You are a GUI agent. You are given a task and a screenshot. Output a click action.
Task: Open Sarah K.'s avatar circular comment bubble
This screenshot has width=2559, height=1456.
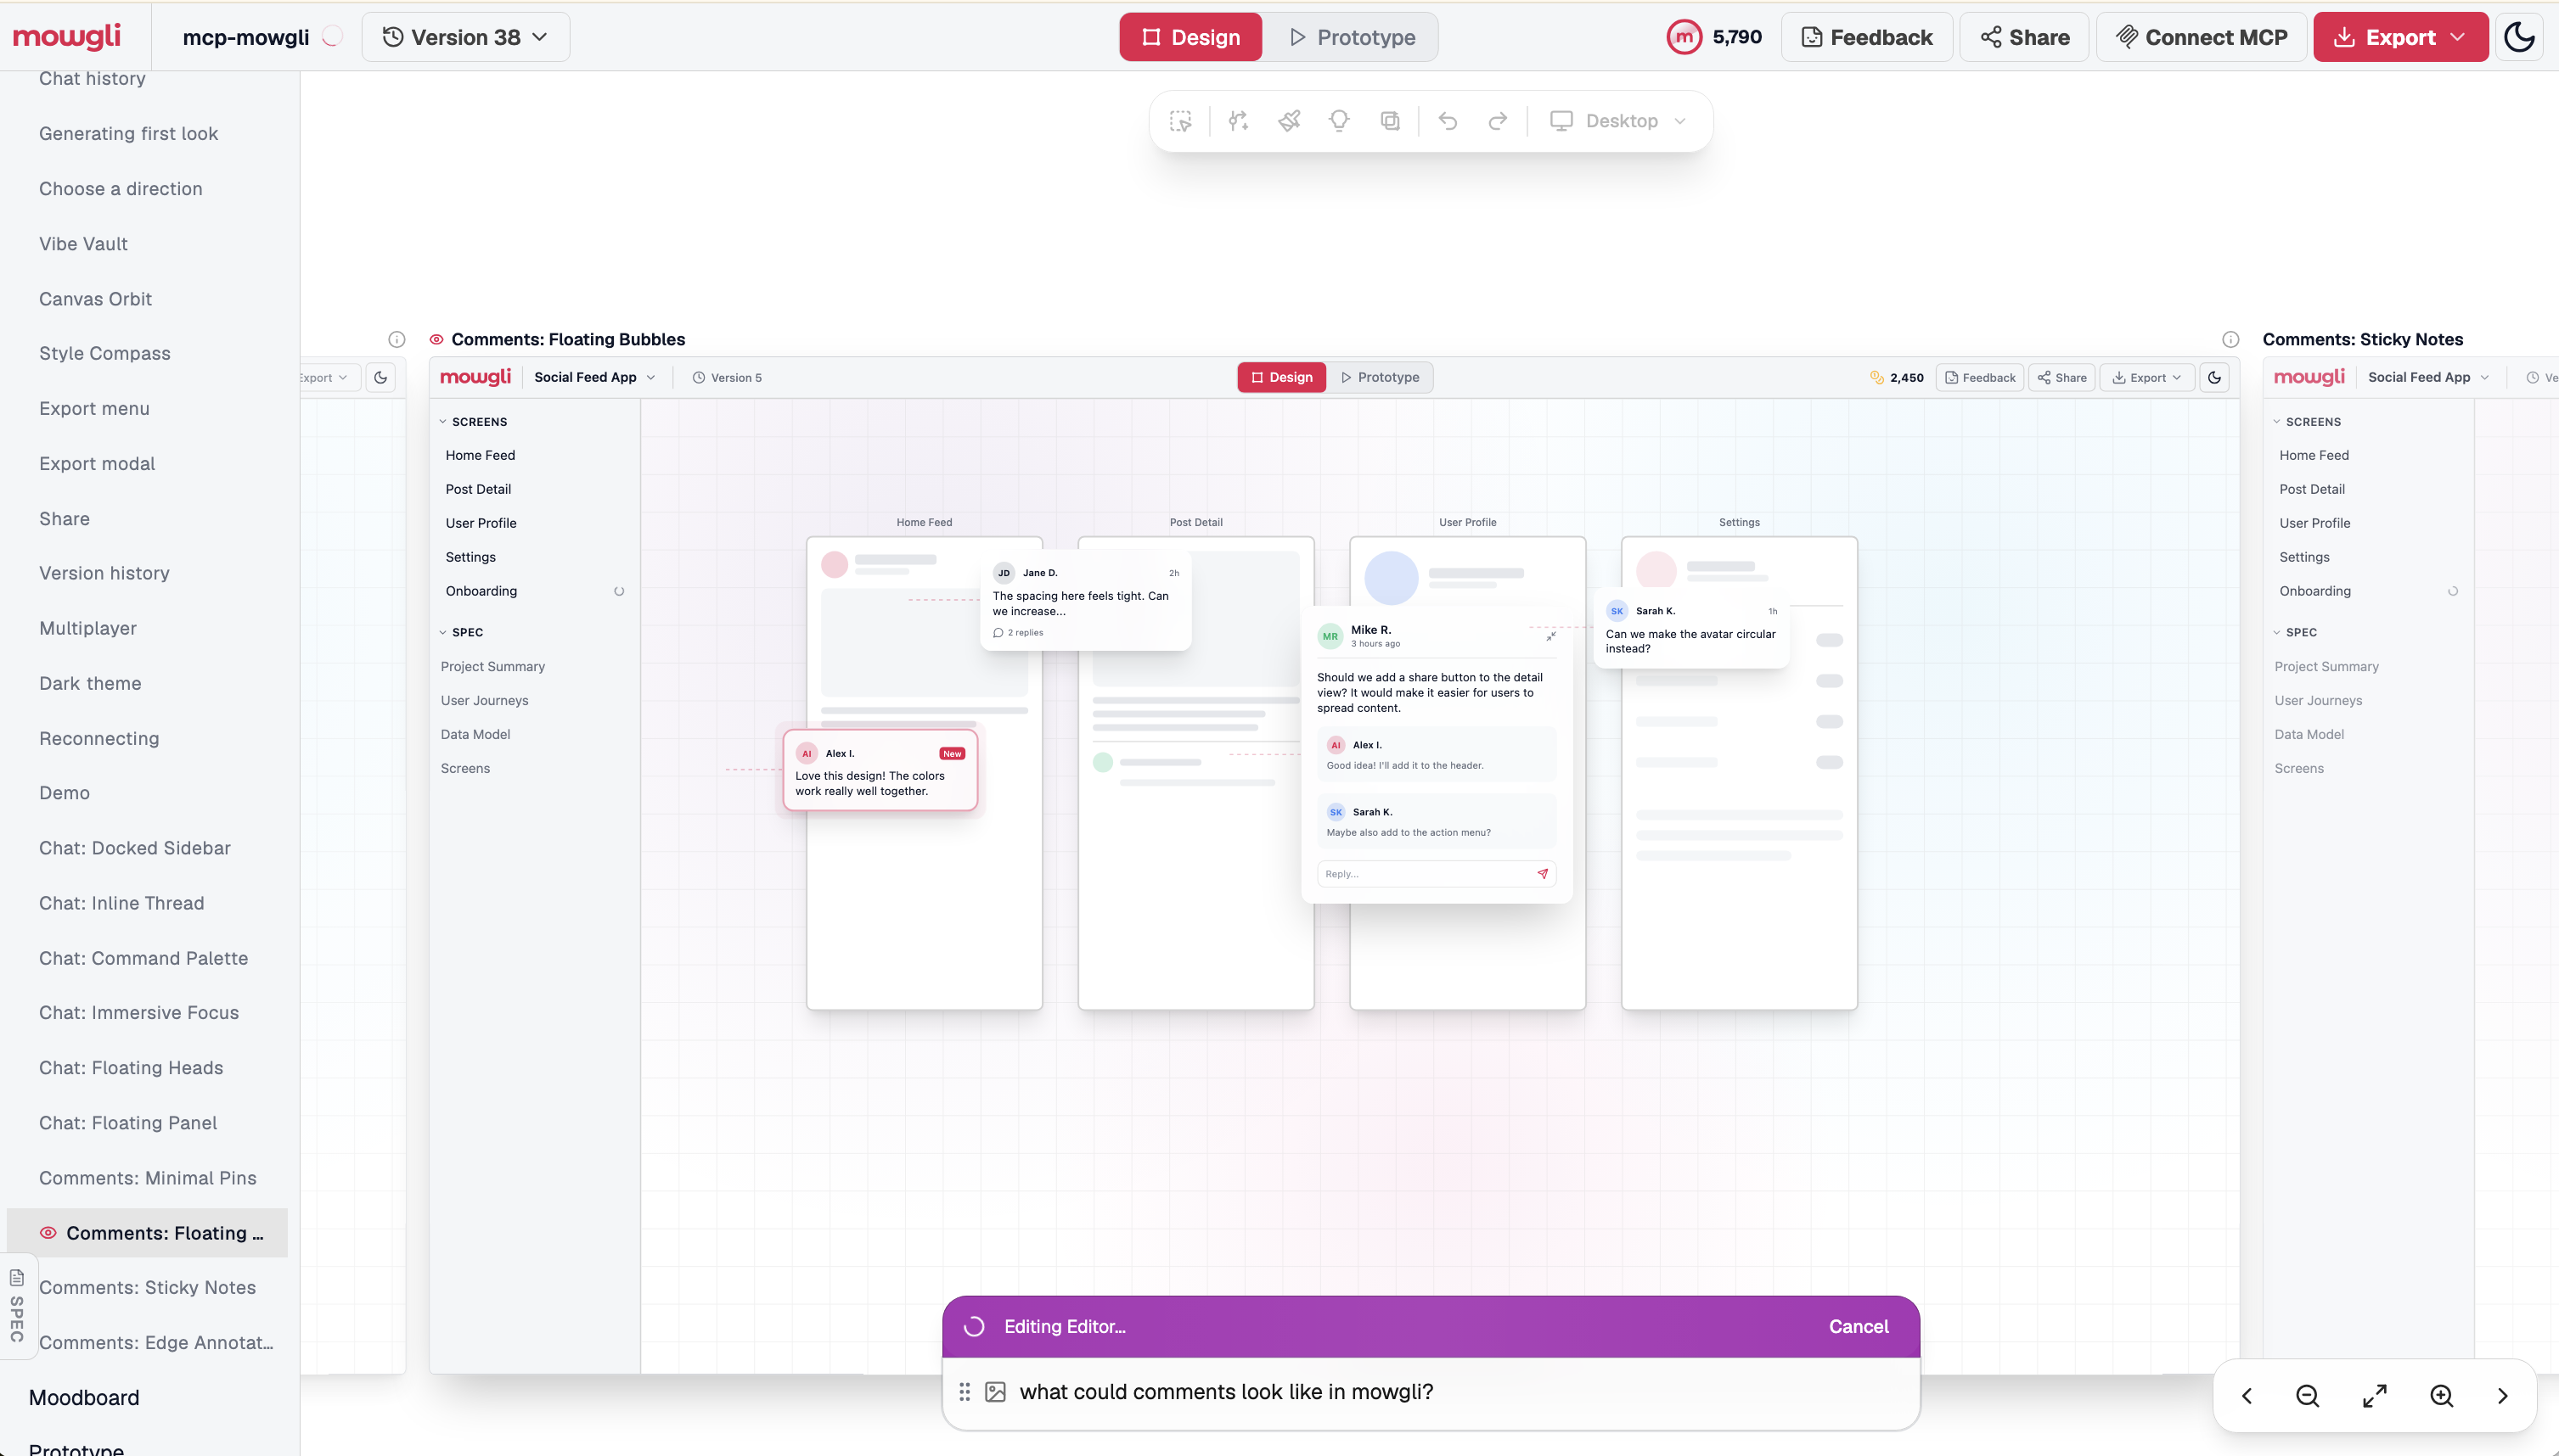pyautogui.click(x=1690, y=628)
